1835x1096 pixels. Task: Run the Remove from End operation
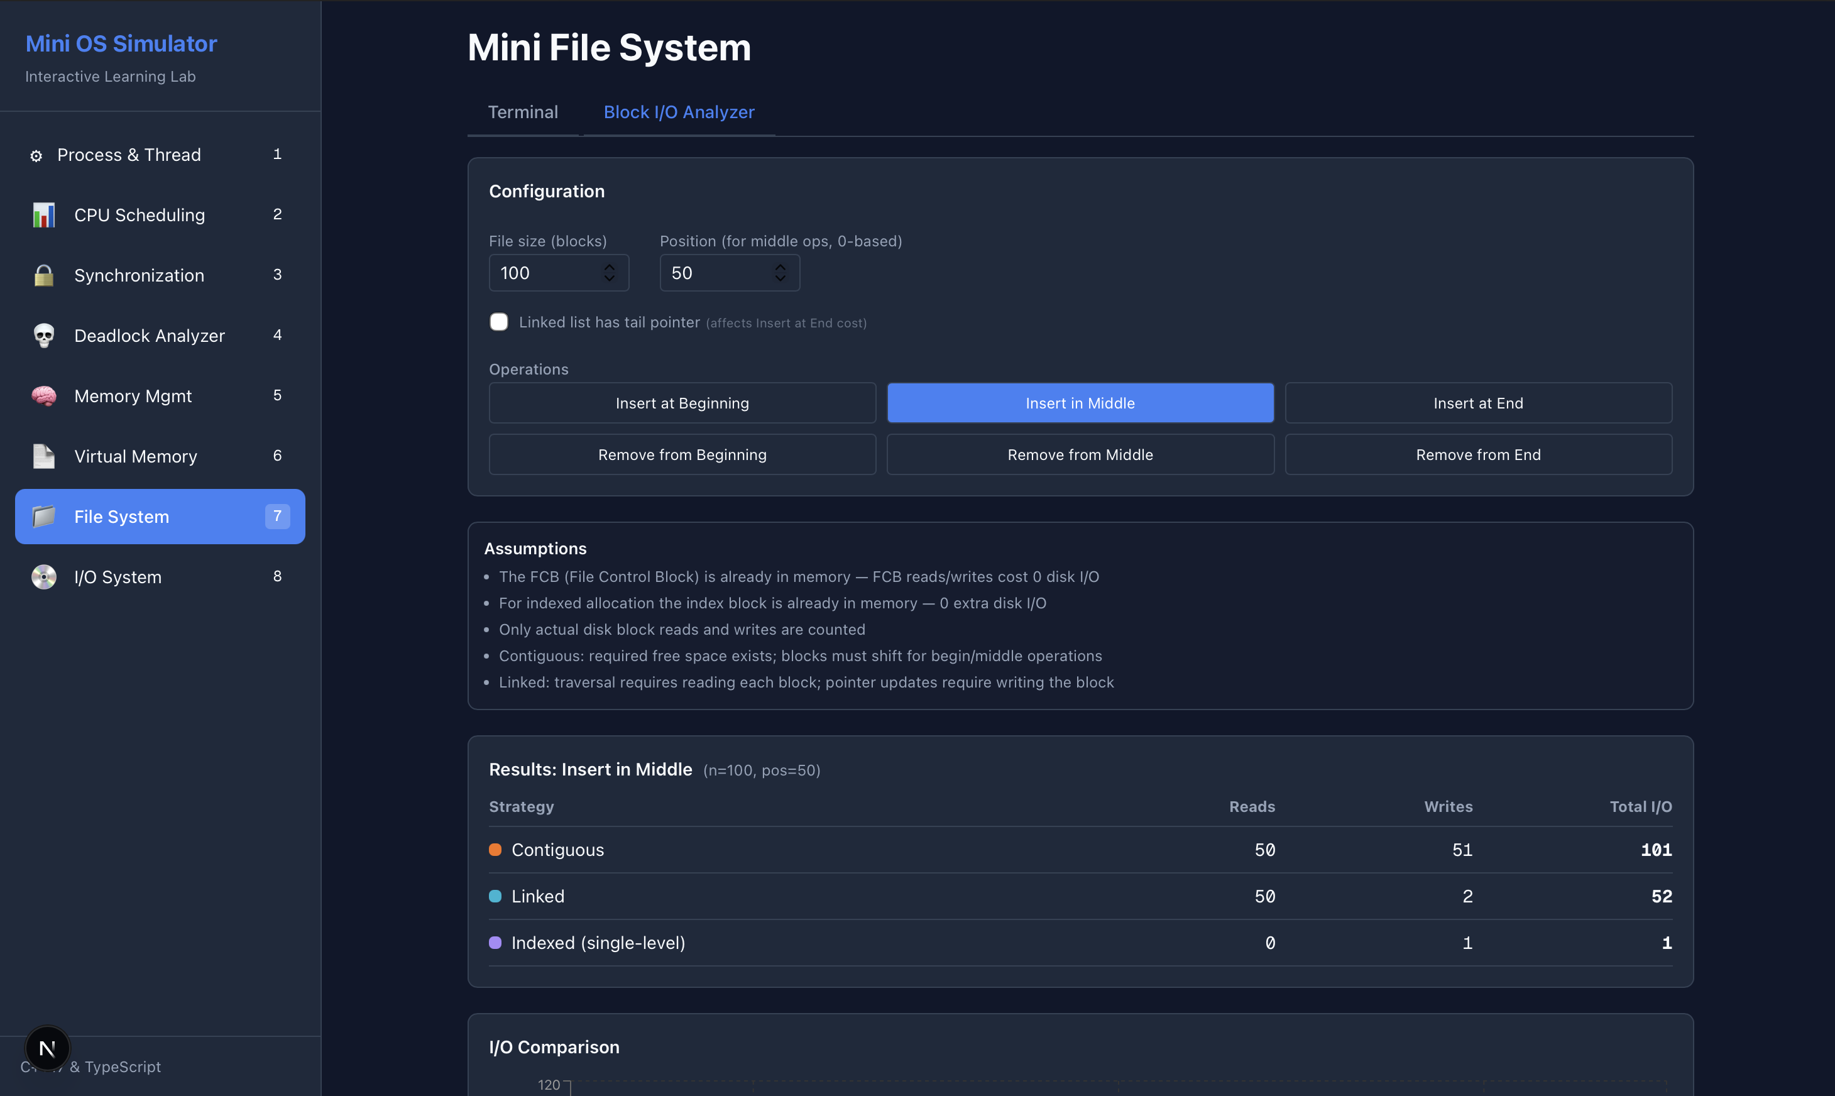coord(1477,454)
